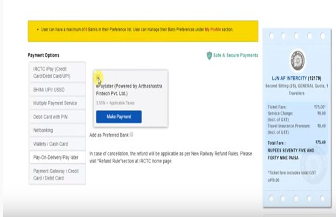Click the Ticket Fare row in summary

coord(296,107)
